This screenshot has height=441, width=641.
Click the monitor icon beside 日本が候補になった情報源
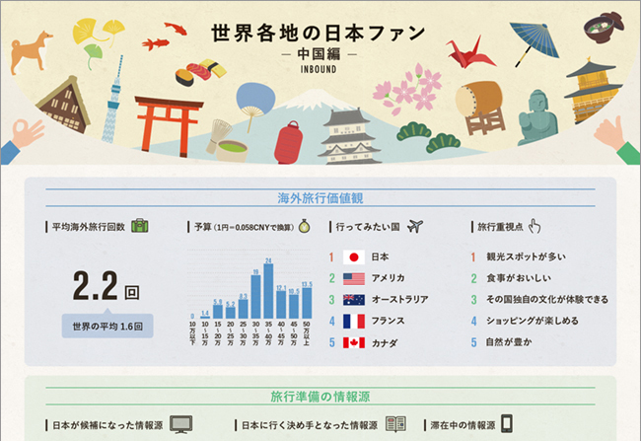[181, 424]
